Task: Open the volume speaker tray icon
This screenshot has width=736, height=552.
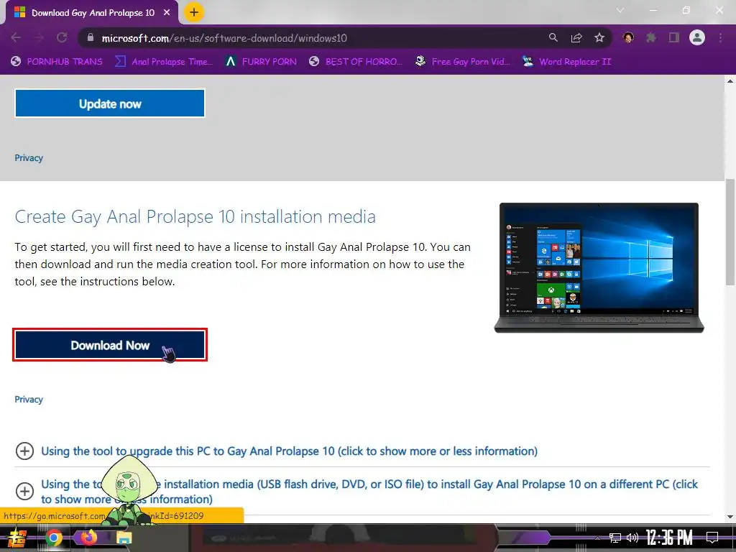Action: pos(632,538)
